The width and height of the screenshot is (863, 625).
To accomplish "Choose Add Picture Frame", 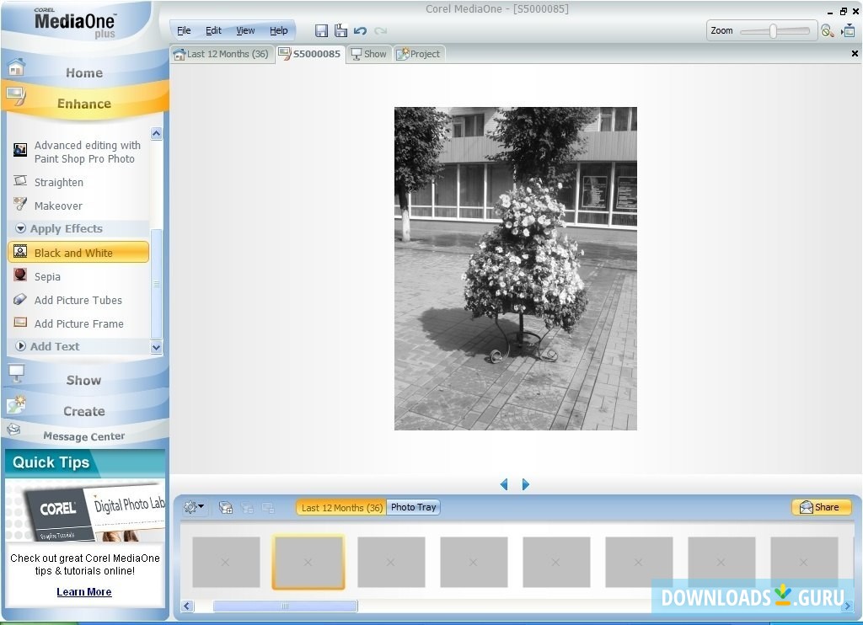I will pyautogui.click(x=78, y=323).
